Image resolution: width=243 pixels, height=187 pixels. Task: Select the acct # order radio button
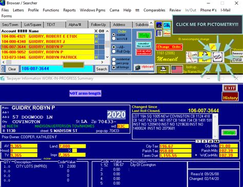(x=114, y=39)
